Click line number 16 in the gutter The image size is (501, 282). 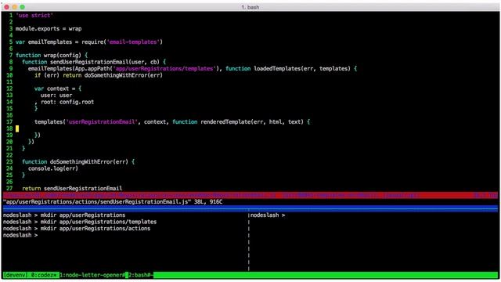[9, 115]
